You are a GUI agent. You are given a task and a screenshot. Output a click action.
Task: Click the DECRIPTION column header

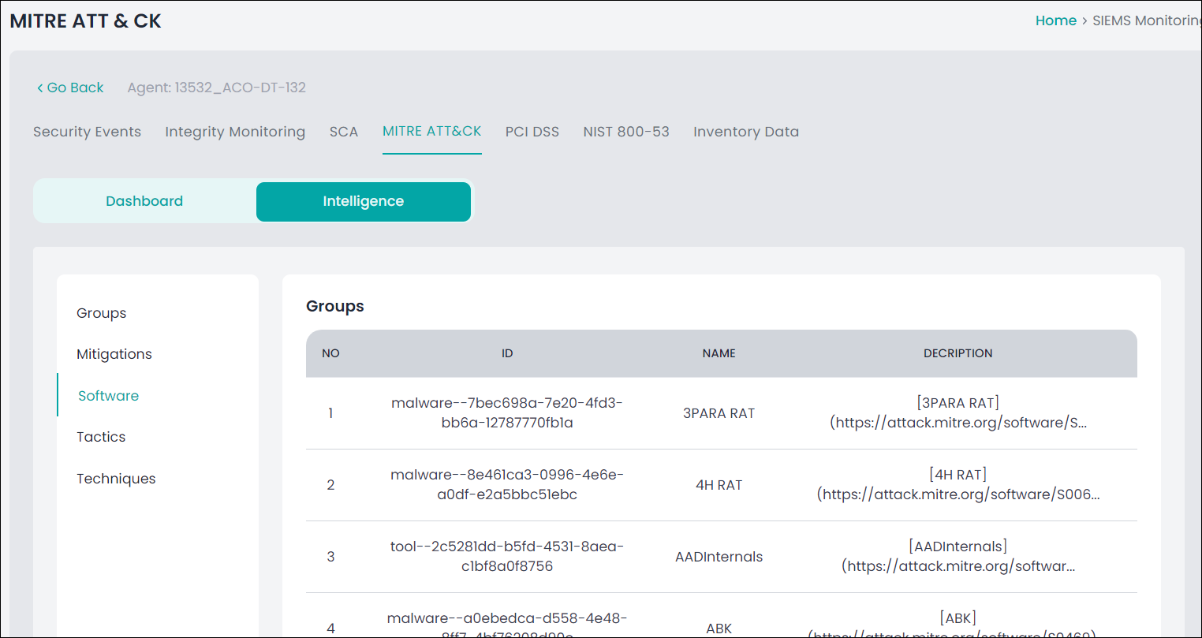tap(958, 353)
